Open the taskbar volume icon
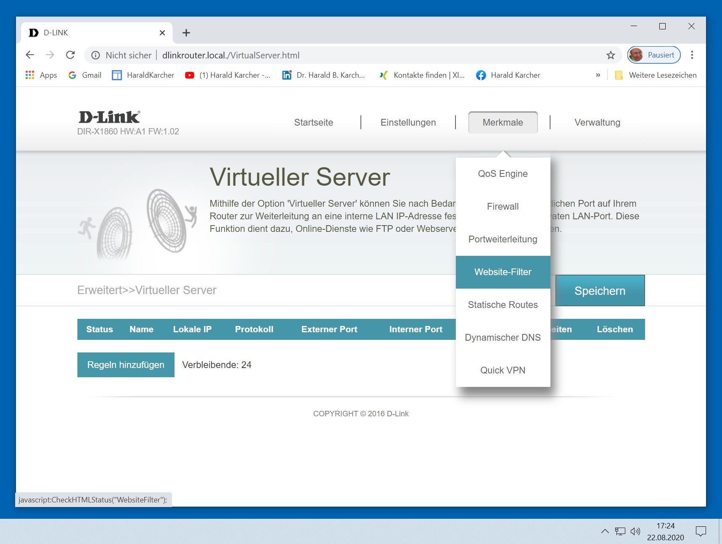This screenshot has width=722, height=544. 635,531
